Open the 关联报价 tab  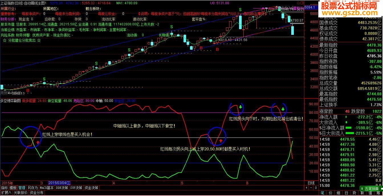pyautogui.click(x=21, y=193)
